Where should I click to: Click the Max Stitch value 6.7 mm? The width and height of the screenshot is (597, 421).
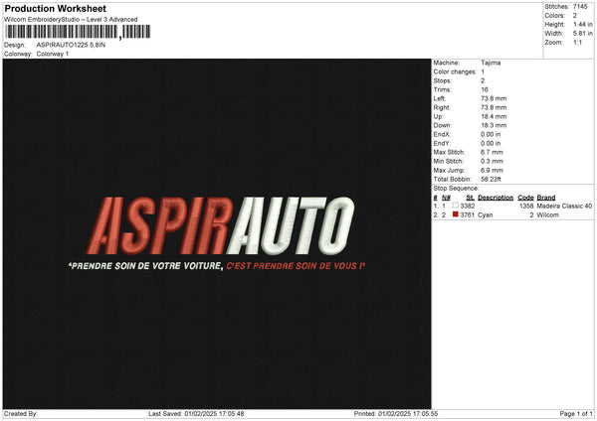[492, 152]
